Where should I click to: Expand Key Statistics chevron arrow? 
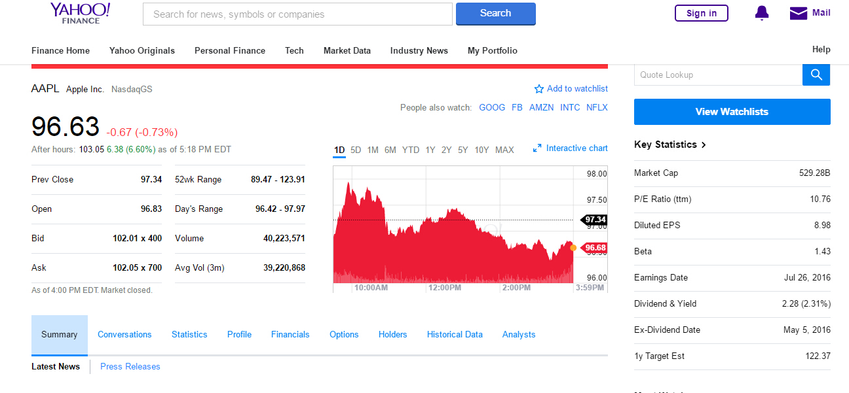[x=704, y=145]
